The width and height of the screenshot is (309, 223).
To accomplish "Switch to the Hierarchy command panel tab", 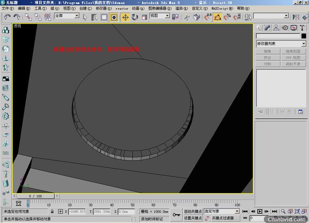I will (x=276, y=28).
